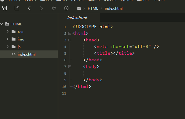Select the HTML project folder row

pyautogui.click(x=29, y=24)
